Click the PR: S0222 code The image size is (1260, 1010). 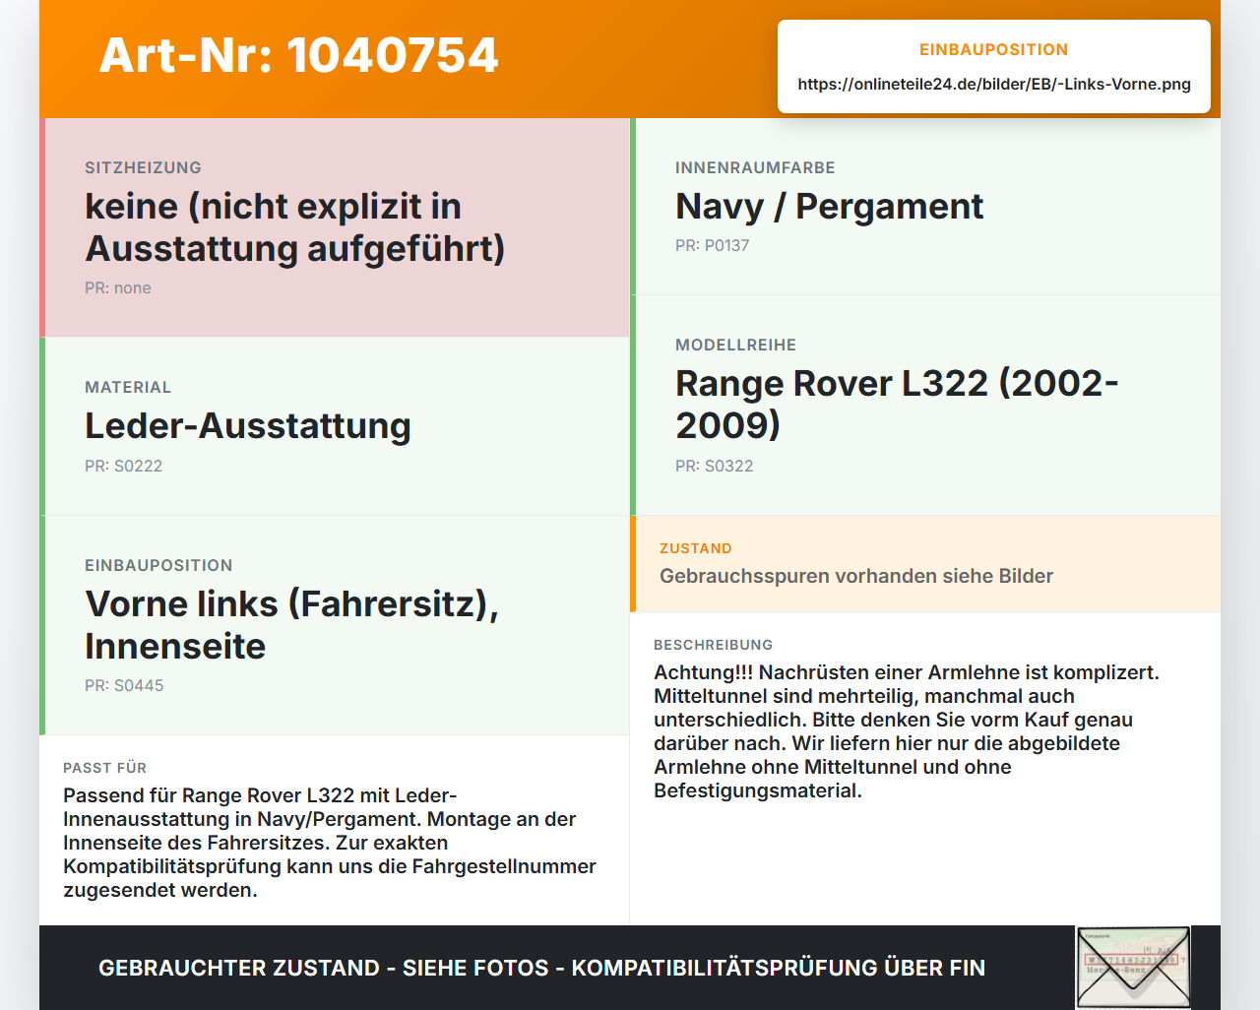[123, 467]
